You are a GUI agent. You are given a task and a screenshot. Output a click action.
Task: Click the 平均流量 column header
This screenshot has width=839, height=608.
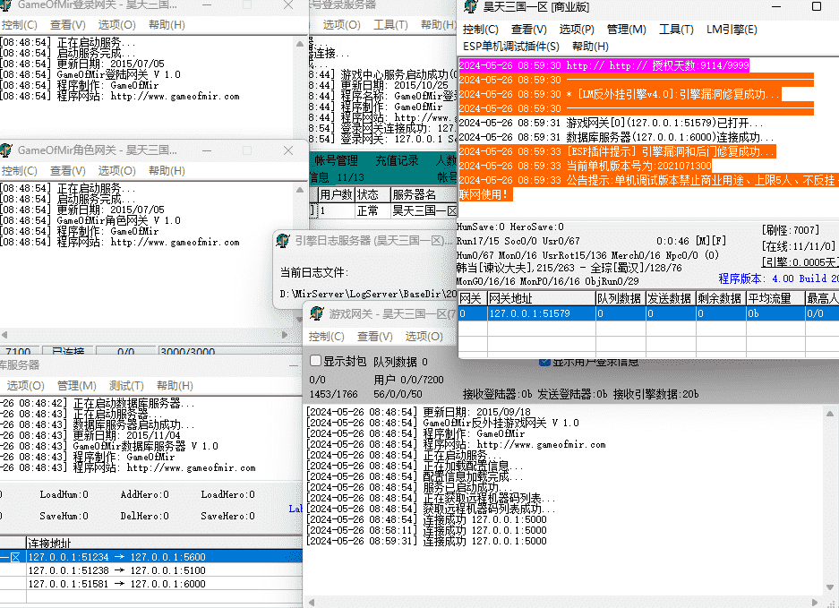[775, 299]
